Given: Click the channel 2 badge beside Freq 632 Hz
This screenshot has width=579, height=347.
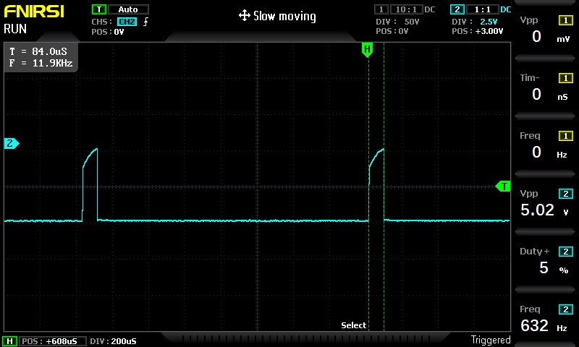Looking at the screenshot, I should point(566,309).
